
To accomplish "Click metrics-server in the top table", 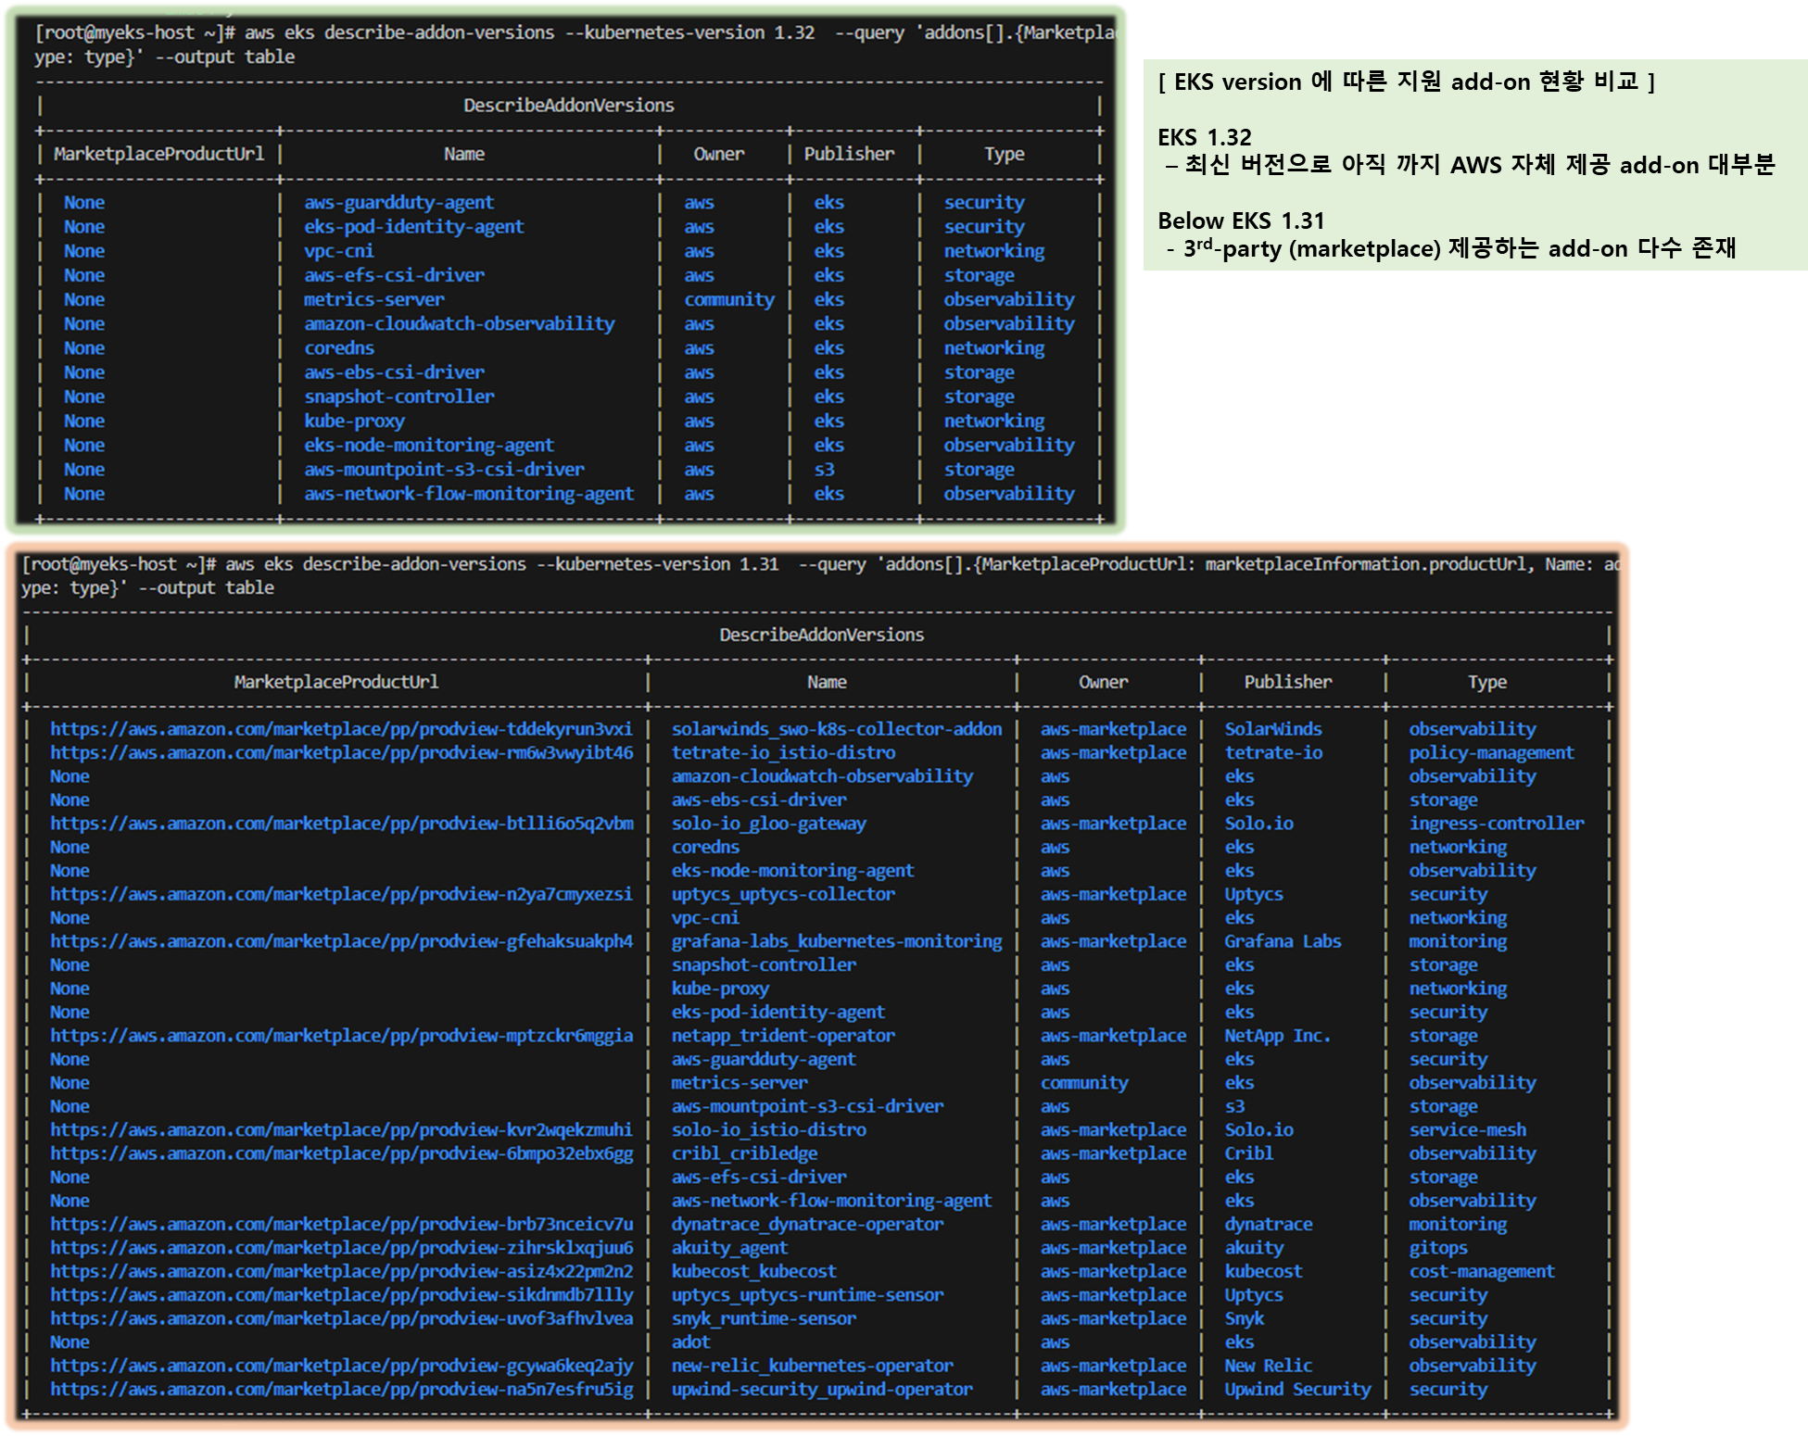I will click(x=373, y=300).
